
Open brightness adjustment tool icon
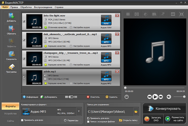(145, 14)
